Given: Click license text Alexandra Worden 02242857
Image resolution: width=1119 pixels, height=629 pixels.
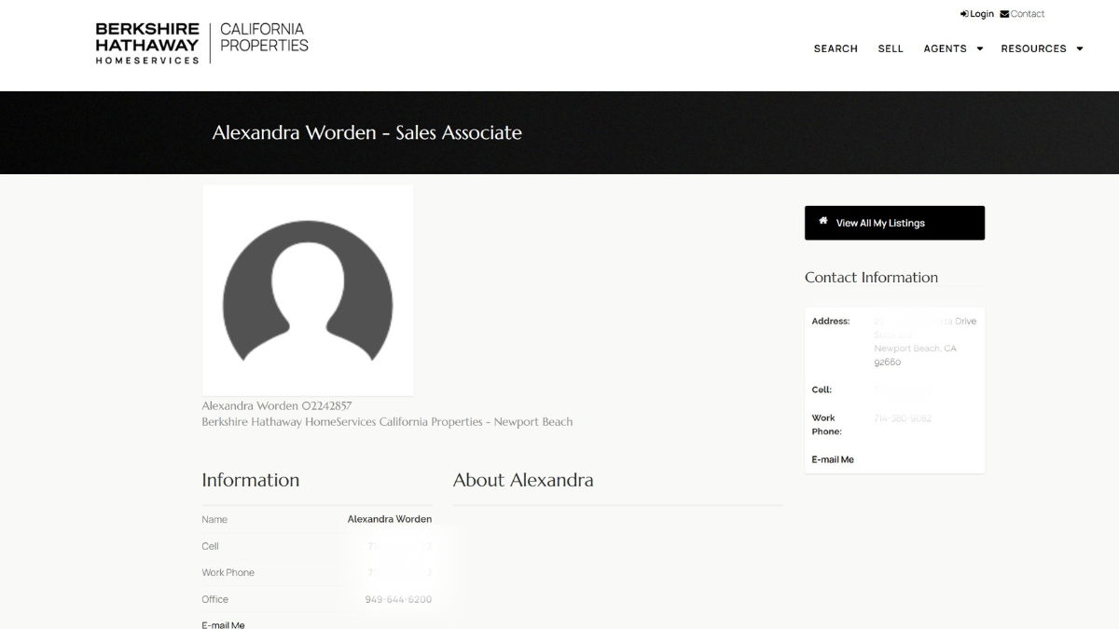Looking at the screenshot, I should click(x=277, y=406).
